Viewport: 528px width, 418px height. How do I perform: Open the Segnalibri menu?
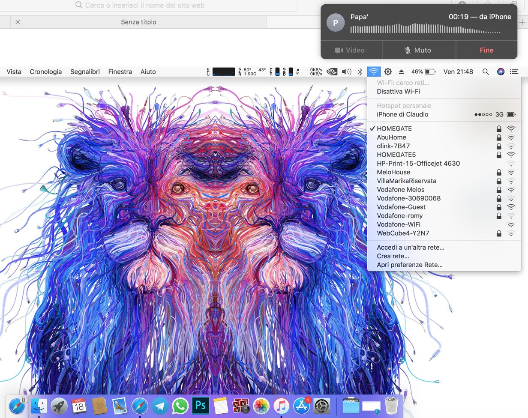85,72
